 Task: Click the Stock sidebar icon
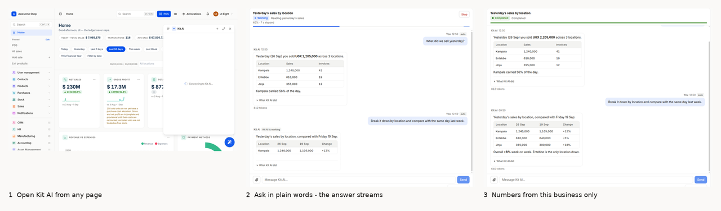(14, 99)
